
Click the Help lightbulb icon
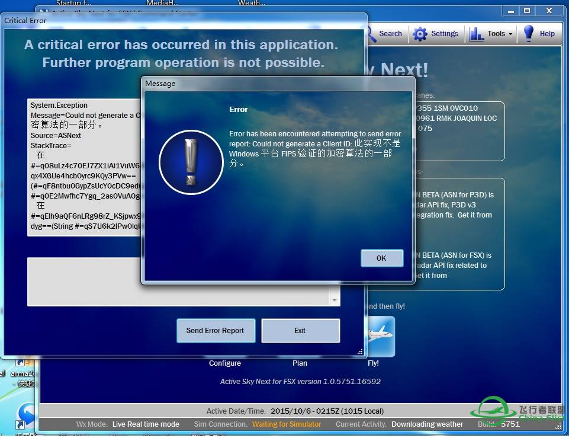[528, 34]
